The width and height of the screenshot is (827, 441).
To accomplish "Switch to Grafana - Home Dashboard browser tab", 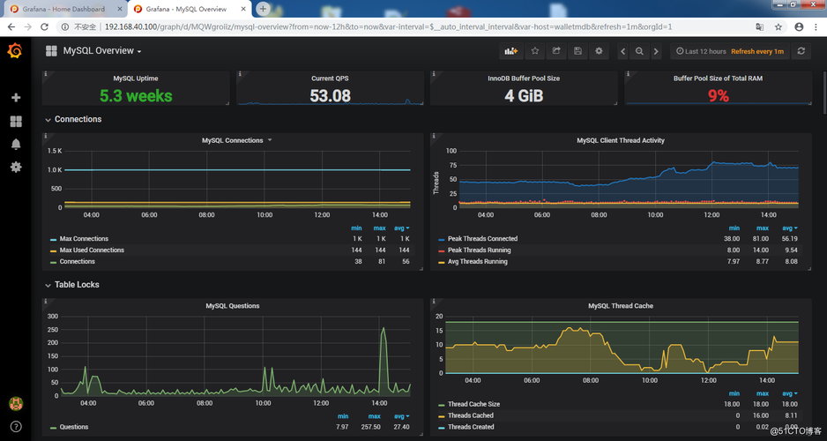I will [62, 9].
